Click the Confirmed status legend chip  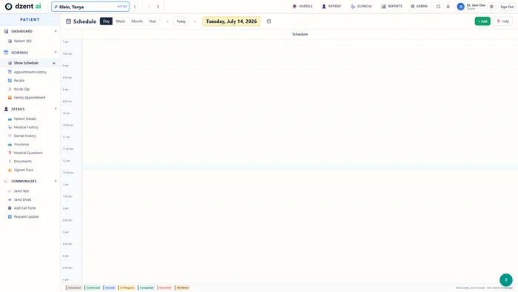(x=92, y=288)
